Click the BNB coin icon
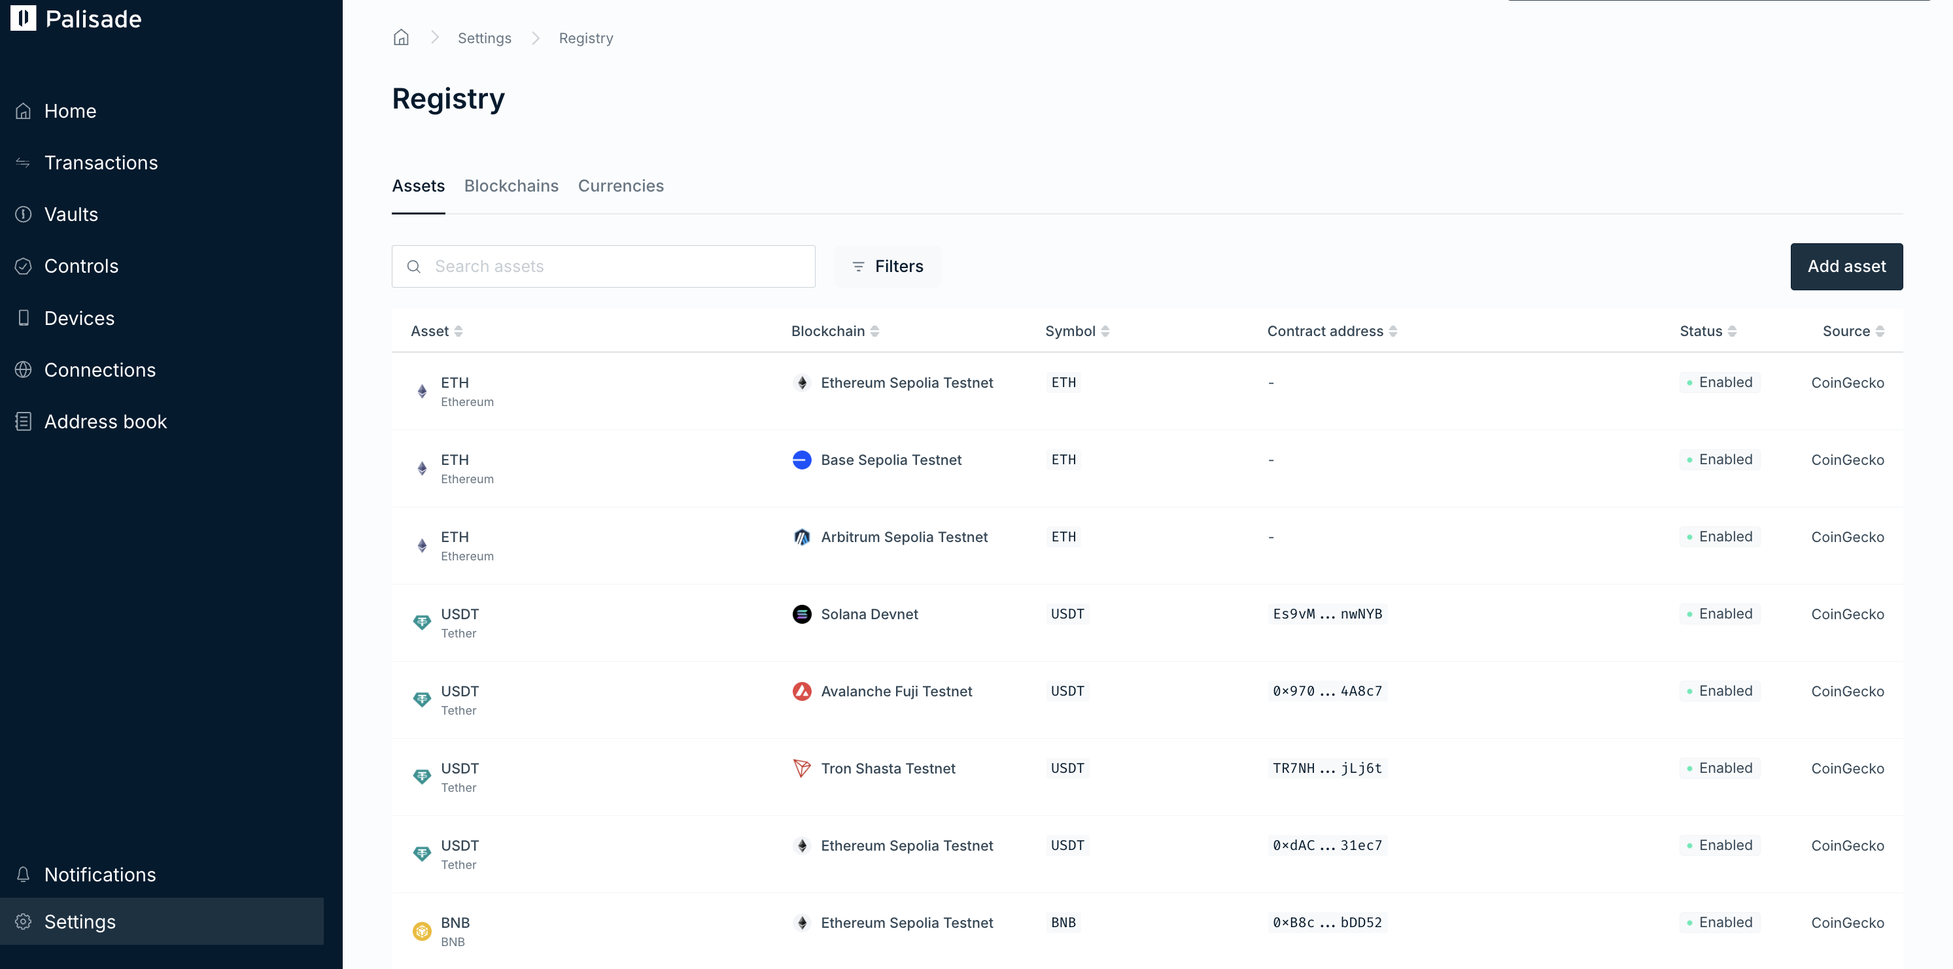This screenshot has width=1953, height=969. pos(423,931)
